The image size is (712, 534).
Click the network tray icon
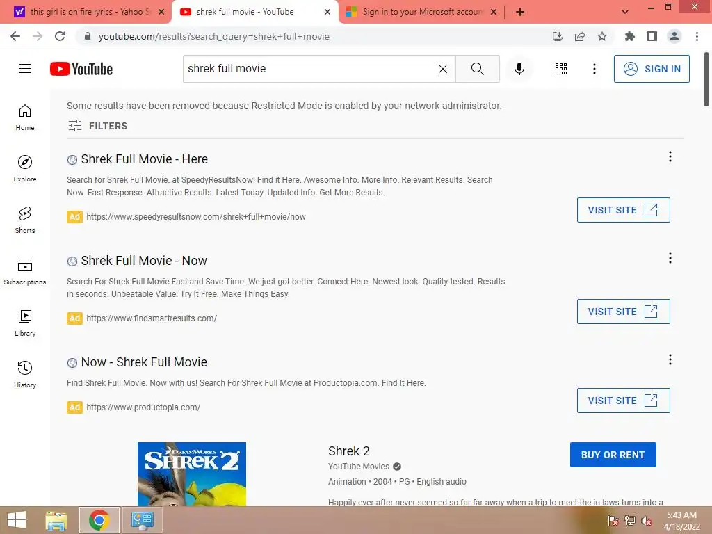630,521
